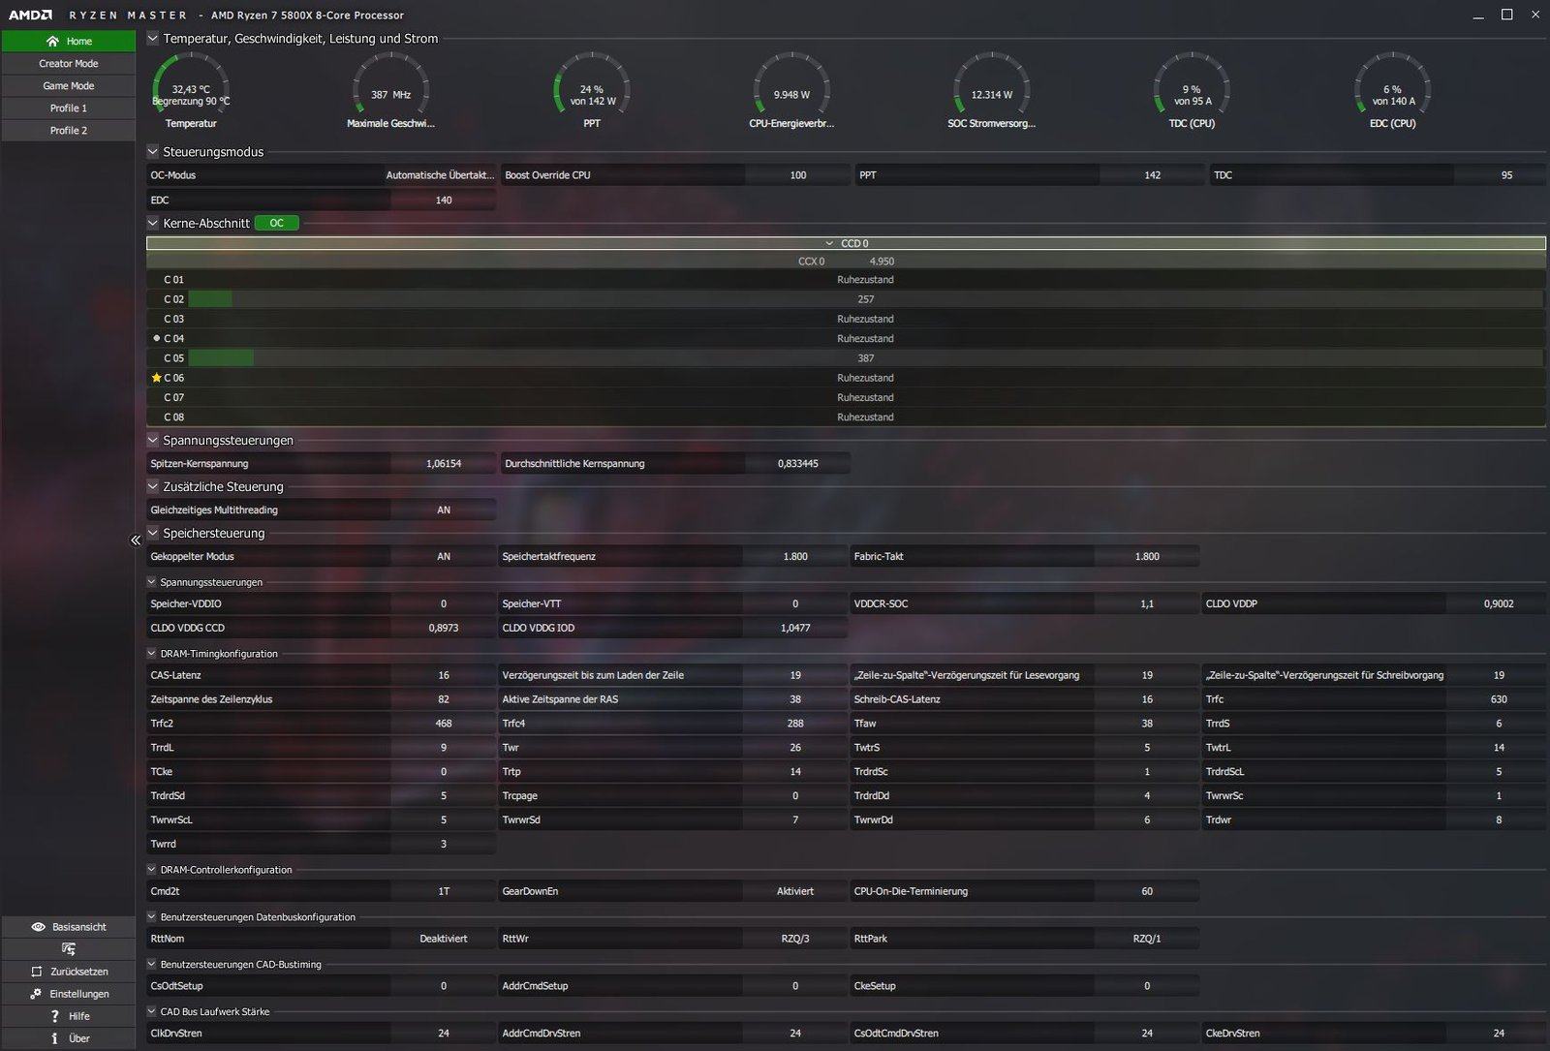Click the C 02 core frequency bar

pyautogui.click(x=865, y=299)
